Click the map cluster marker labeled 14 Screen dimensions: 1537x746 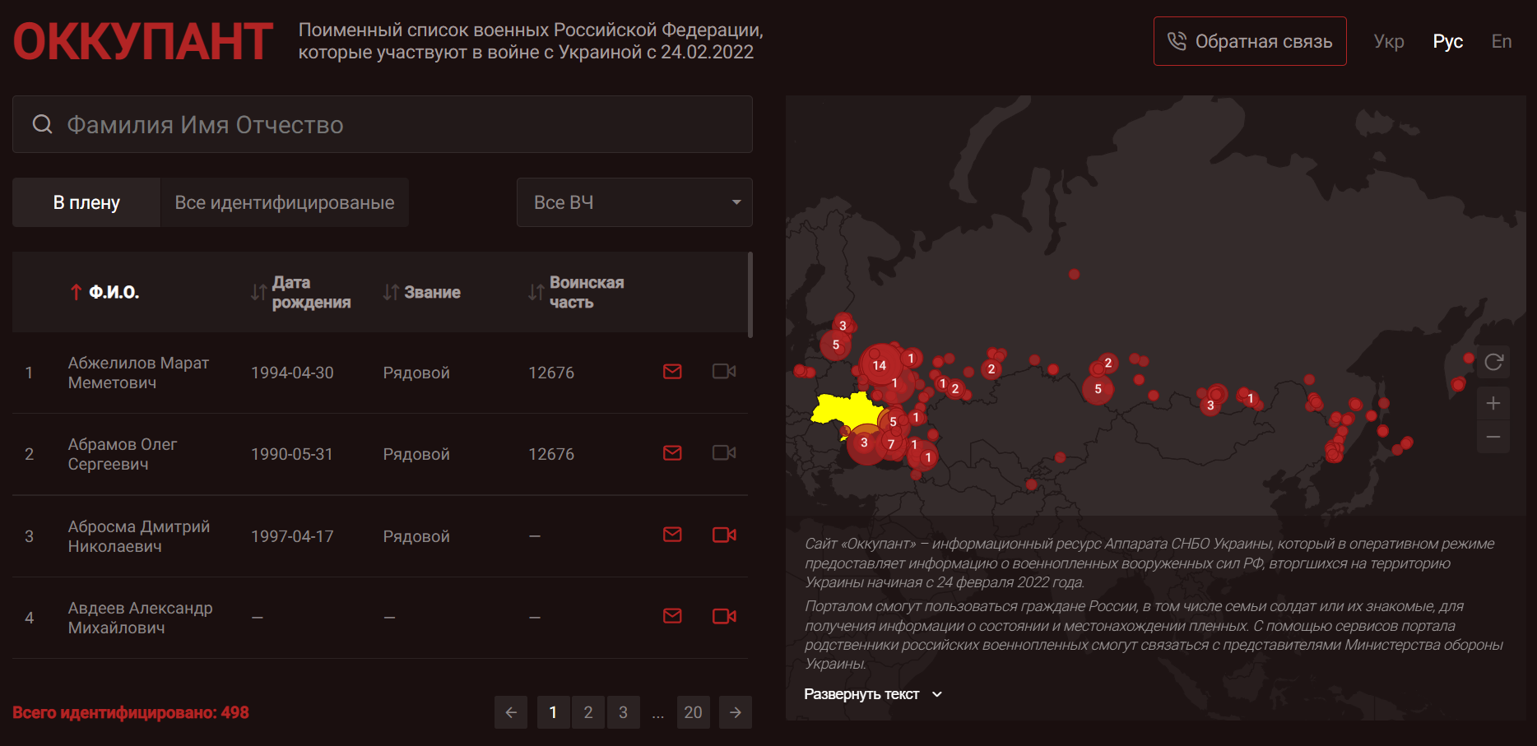click(880, 365)
